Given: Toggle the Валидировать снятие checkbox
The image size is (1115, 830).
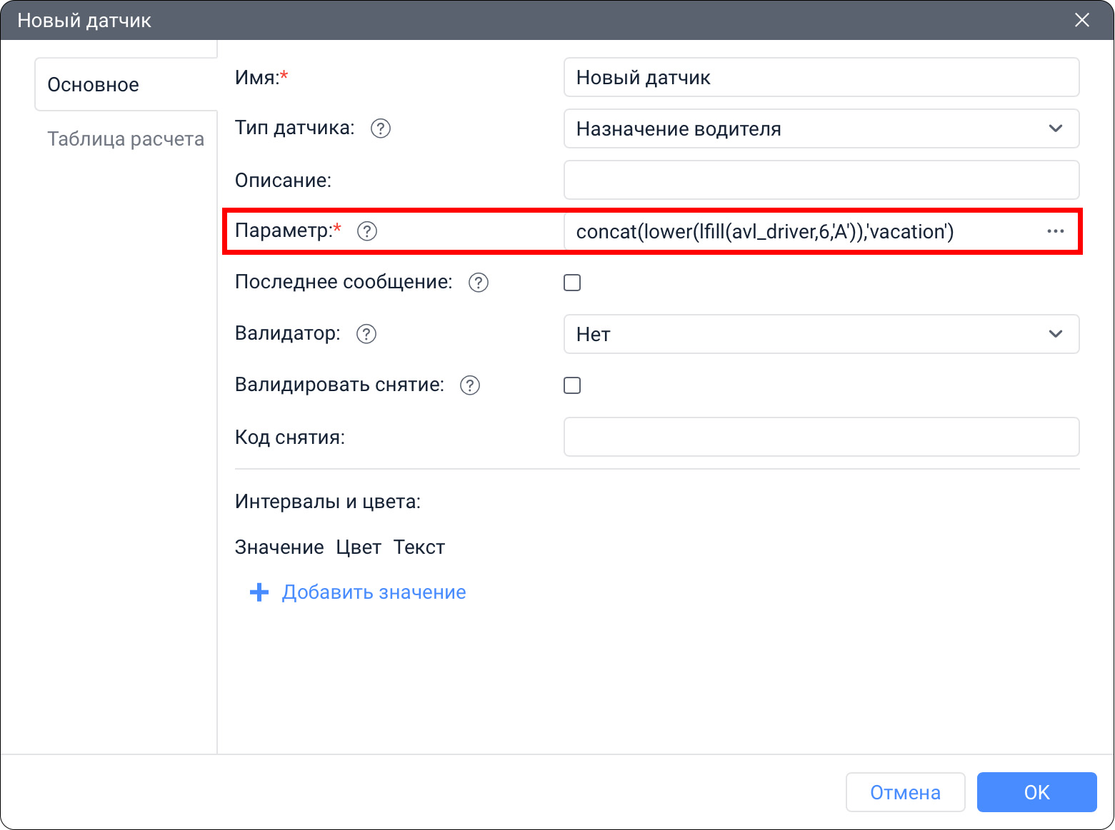Looking at the screenshot, I should tap(572, 385).
